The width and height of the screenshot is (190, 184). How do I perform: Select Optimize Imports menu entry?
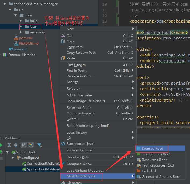tap(98, 113)
